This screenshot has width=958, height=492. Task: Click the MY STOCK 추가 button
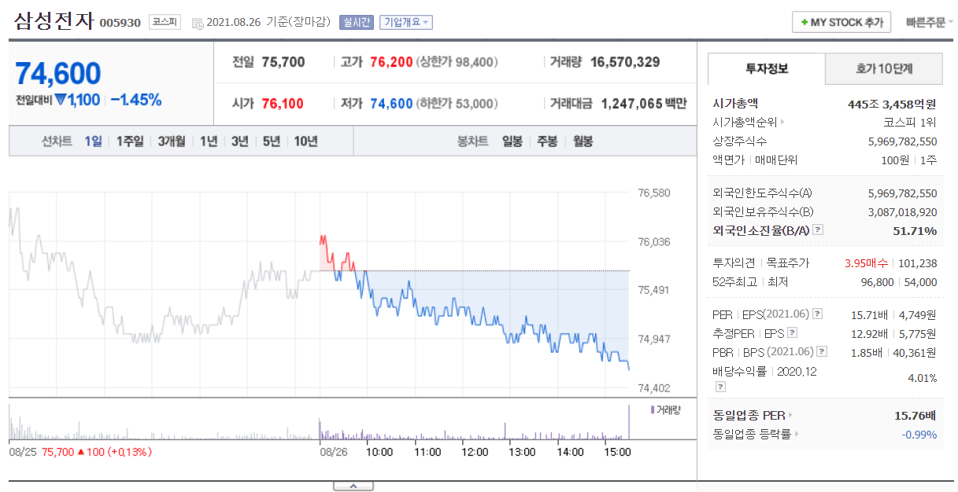click(841, 23)
